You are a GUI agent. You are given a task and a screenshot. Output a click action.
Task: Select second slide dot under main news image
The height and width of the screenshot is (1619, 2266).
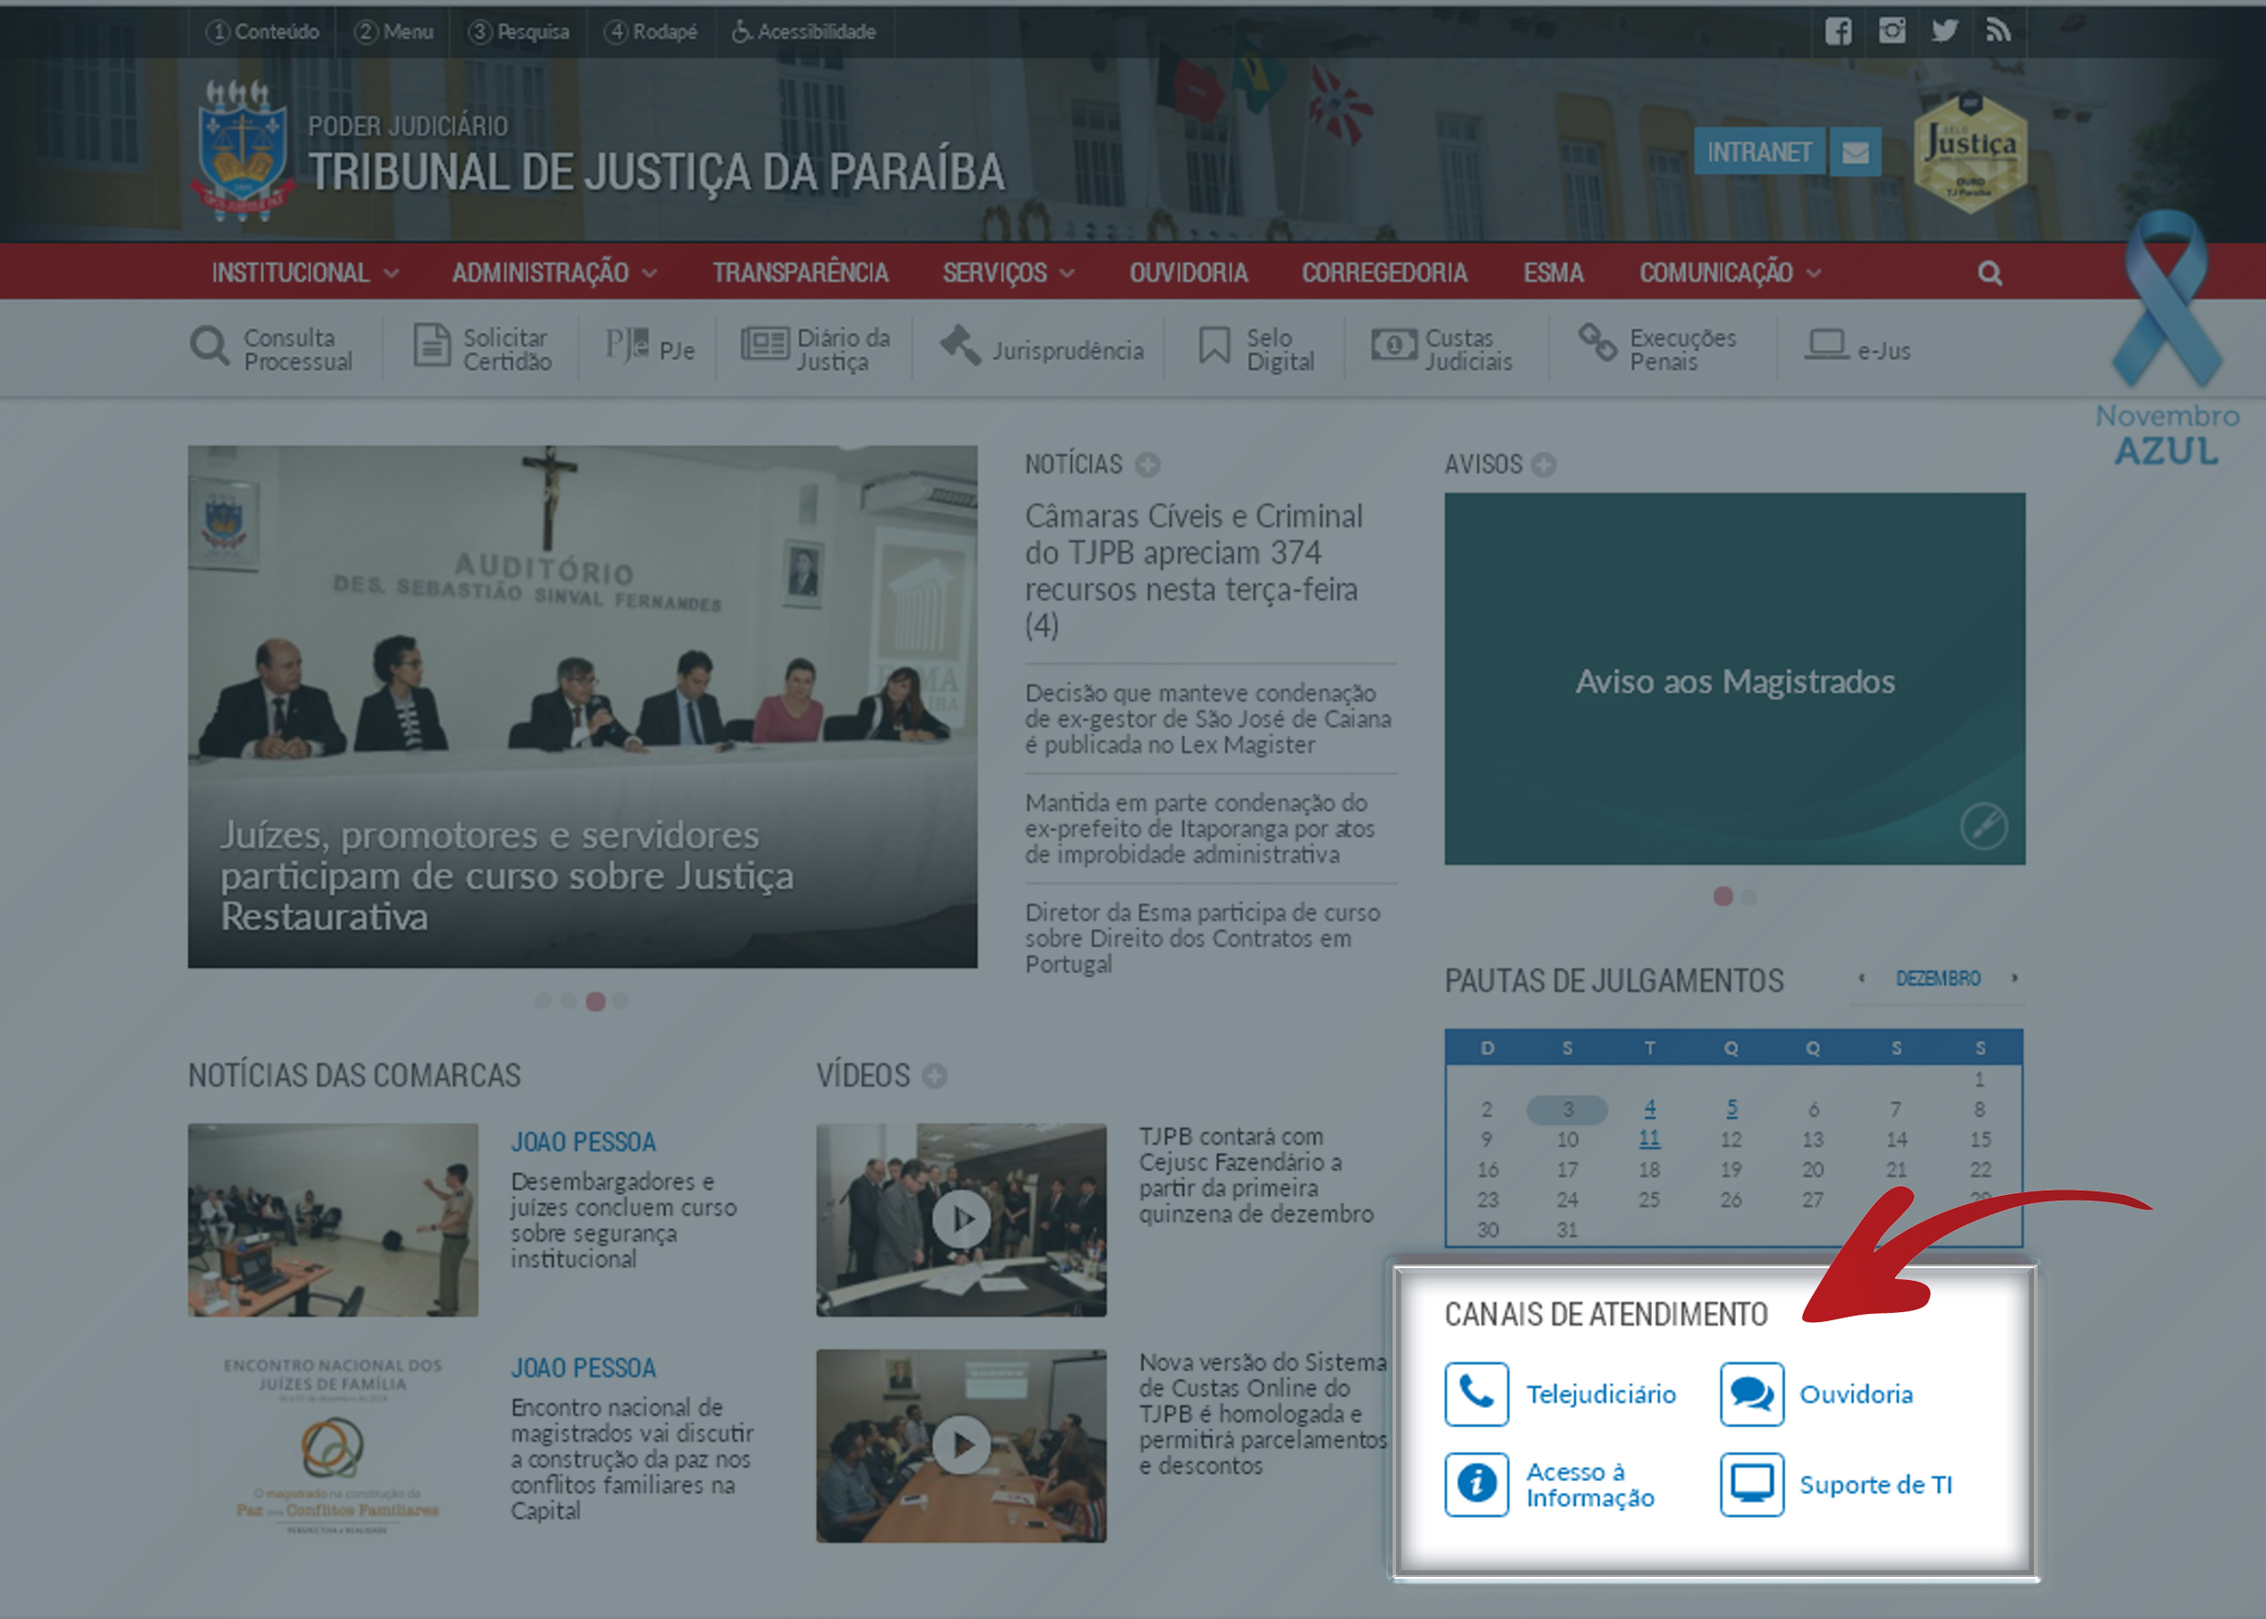pos(568,1000)
